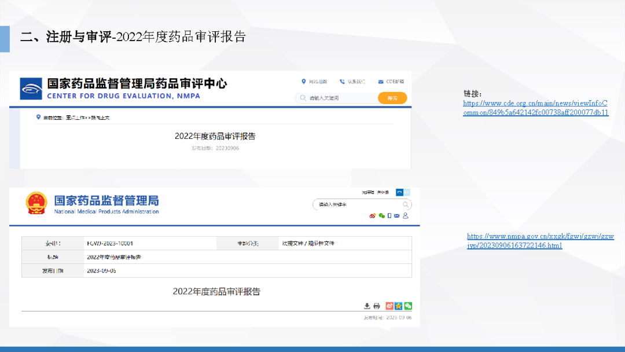Click the orange search button on CDE site
Image resolution: width=625 pixels, height=352 pixels.
(392, 98)
